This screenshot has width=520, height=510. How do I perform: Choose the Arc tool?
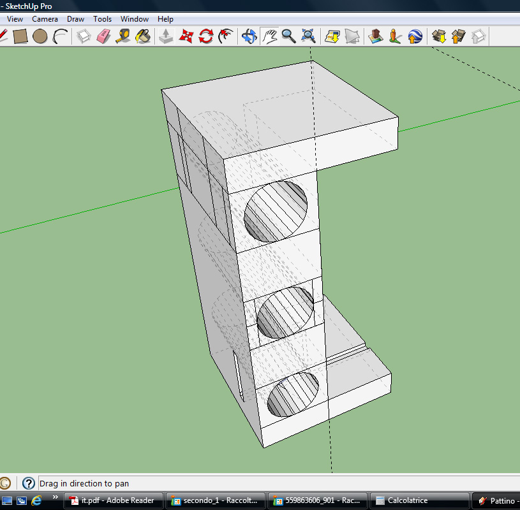[60, 36]
